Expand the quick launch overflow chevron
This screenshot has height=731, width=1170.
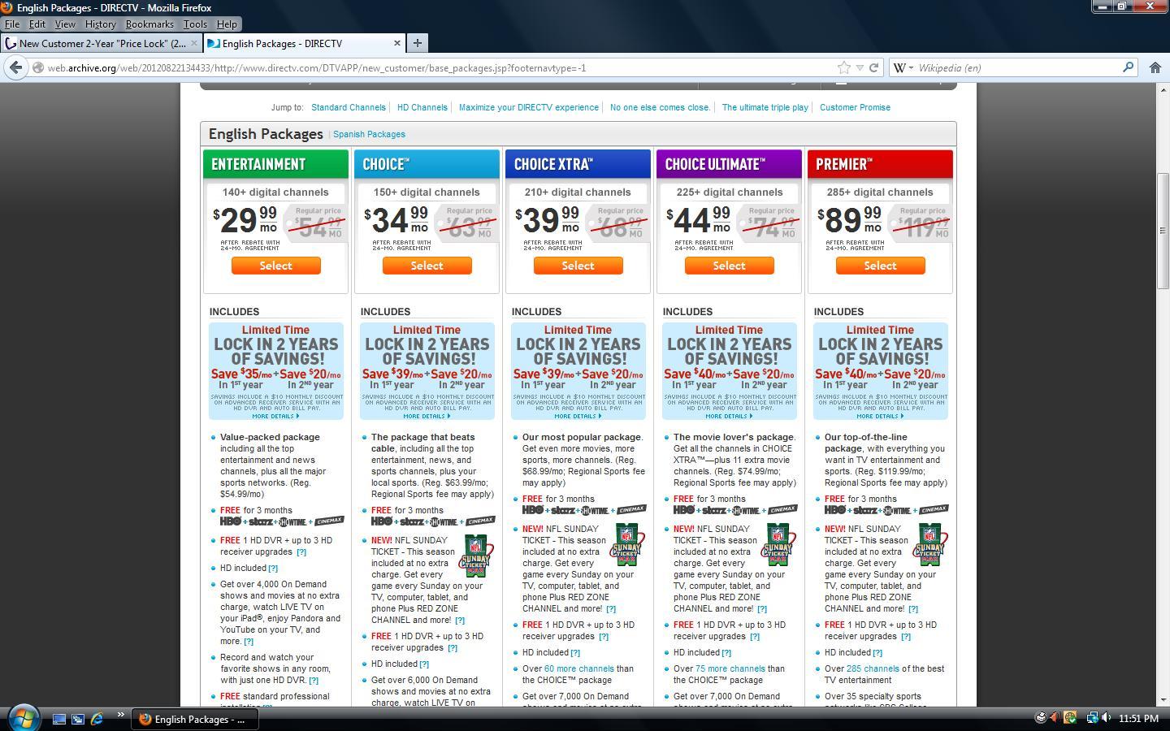[x=120, y=716]
